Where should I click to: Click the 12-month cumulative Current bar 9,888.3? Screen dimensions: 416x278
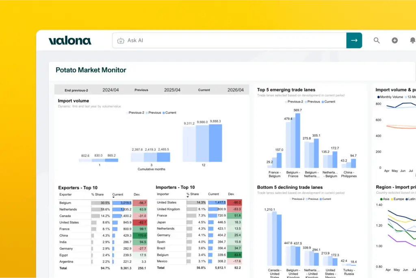pos(215,143)
